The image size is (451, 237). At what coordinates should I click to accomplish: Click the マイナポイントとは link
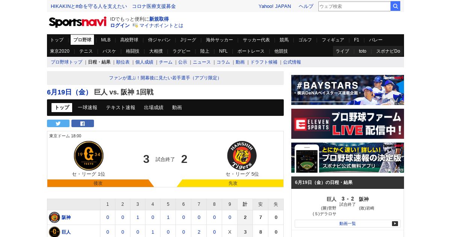pos(161,26)
